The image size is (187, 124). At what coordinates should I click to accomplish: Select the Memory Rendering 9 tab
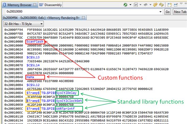pos(41,18)
